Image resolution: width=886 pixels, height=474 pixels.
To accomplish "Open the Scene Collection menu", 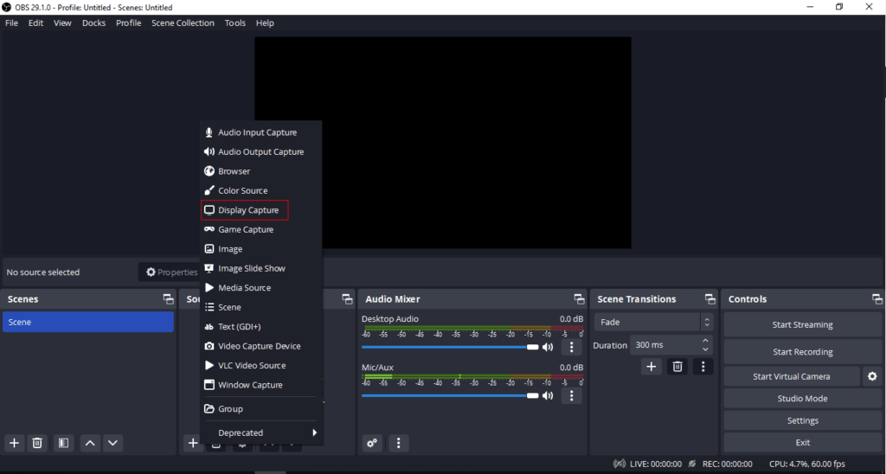I will tap(183, 23).
